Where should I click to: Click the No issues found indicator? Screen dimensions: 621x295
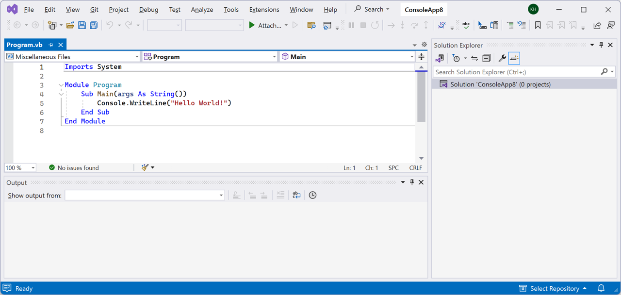pyautogui.click(x=74, y=167)
